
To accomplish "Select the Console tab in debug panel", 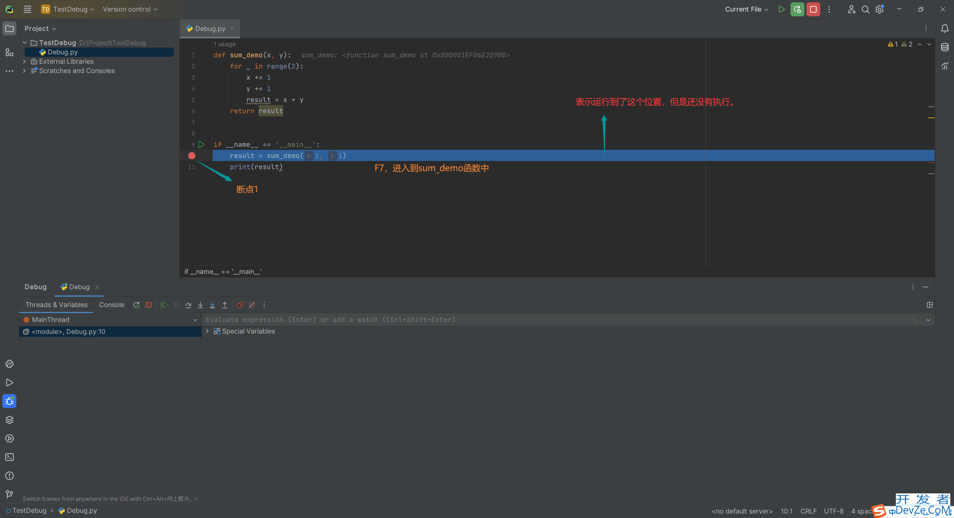I will click(111, 304).
